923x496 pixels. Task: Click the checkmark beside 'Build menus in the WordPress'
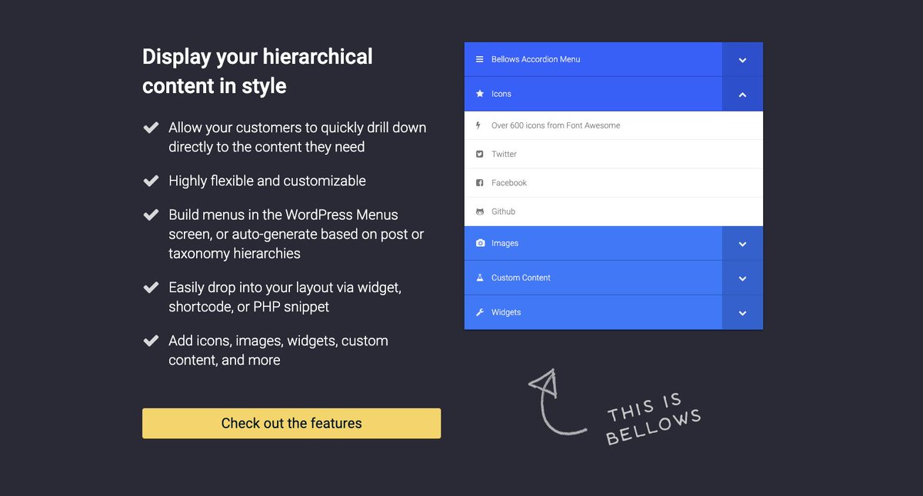[151, 215]
